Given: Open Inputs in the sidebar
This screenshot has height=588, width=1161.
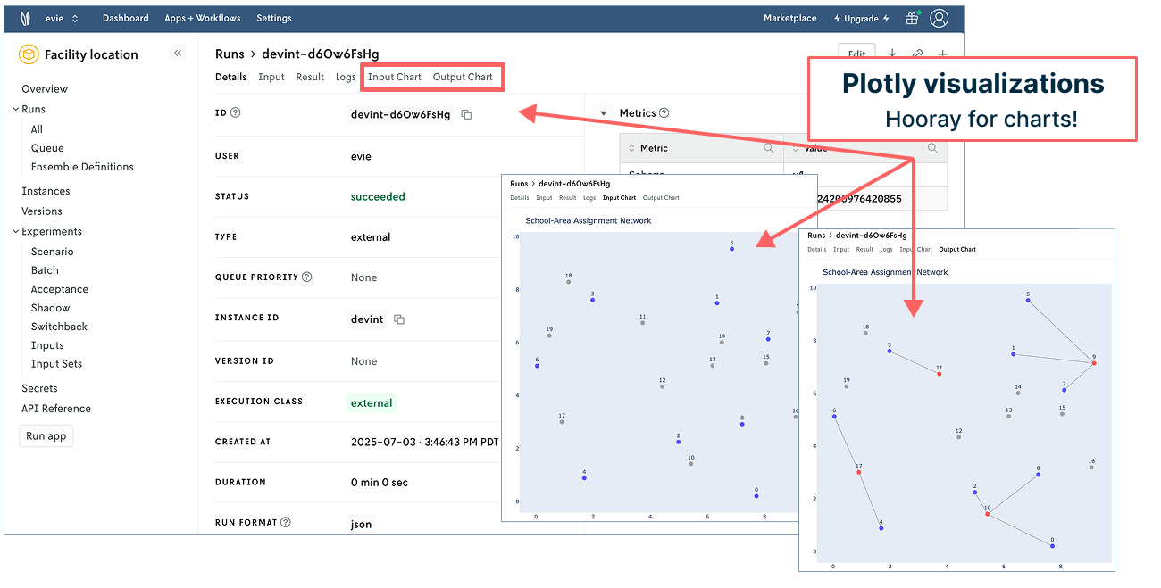Looking at the screenshot, I should (47, 345).
